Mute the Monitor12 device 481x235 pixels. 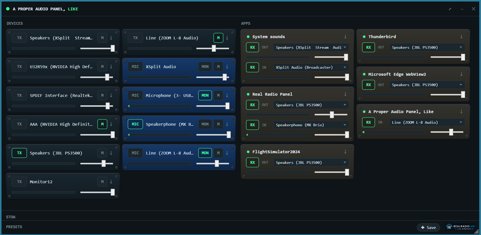(102, 182)
